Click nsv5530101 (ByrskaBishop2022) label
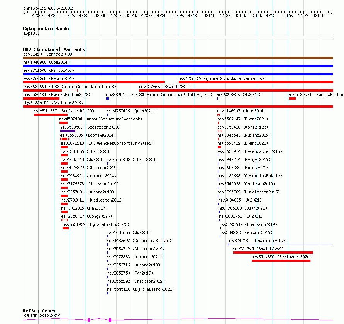Image resolution: width=344 pixels, height=324 pixels. coord(57,95)
